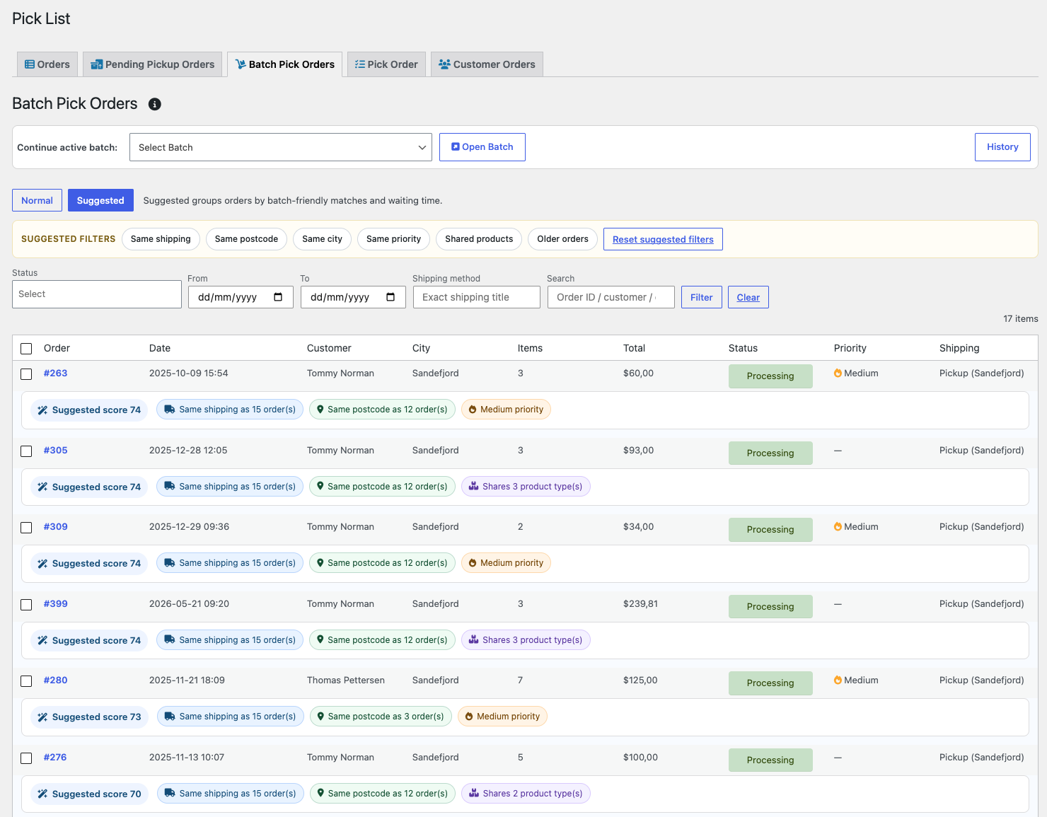Image resolution: width=1047 pixels, height=817 pixels.
Task: Click the magic wand icon on order #263's score
Action: tap(42, 410)
